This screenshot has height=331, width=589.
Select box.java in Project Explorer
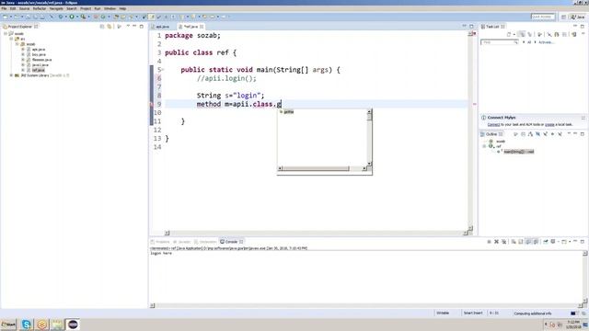coord(39,54)
